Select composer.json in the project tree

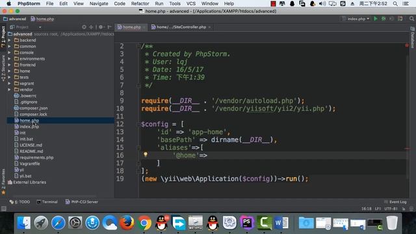[x=33, y=108]
